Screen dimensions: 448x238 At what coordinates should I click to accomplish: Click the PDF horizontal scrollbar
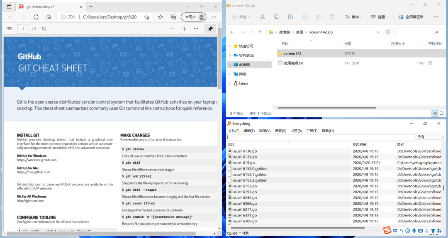pos(102,233)
